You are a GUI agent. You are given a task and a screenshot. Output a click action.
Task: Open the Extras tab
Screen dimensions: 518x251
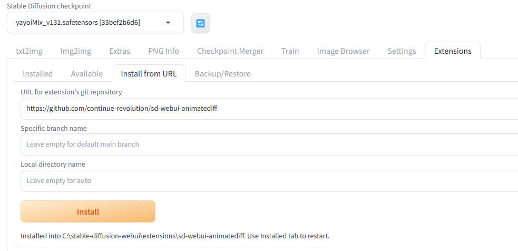pos(120,51)
